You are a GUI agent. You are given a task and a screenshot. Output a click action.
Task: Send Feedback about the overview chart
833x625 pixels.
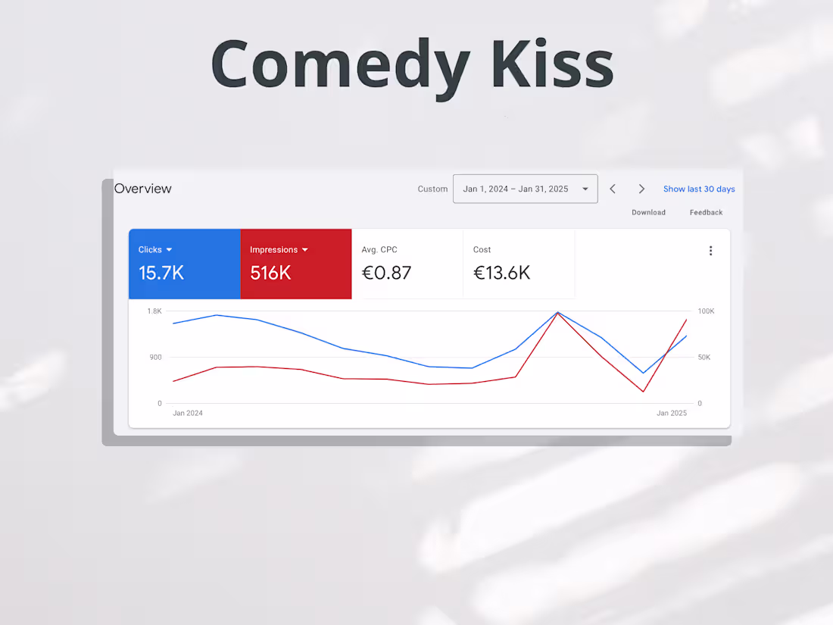click(705, 212)
